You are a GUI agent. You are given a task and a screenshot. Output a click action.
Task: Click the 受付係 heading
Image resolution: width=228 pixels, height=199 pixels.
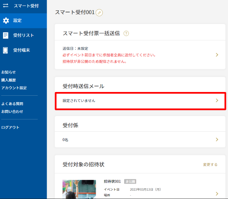(70, 125)
